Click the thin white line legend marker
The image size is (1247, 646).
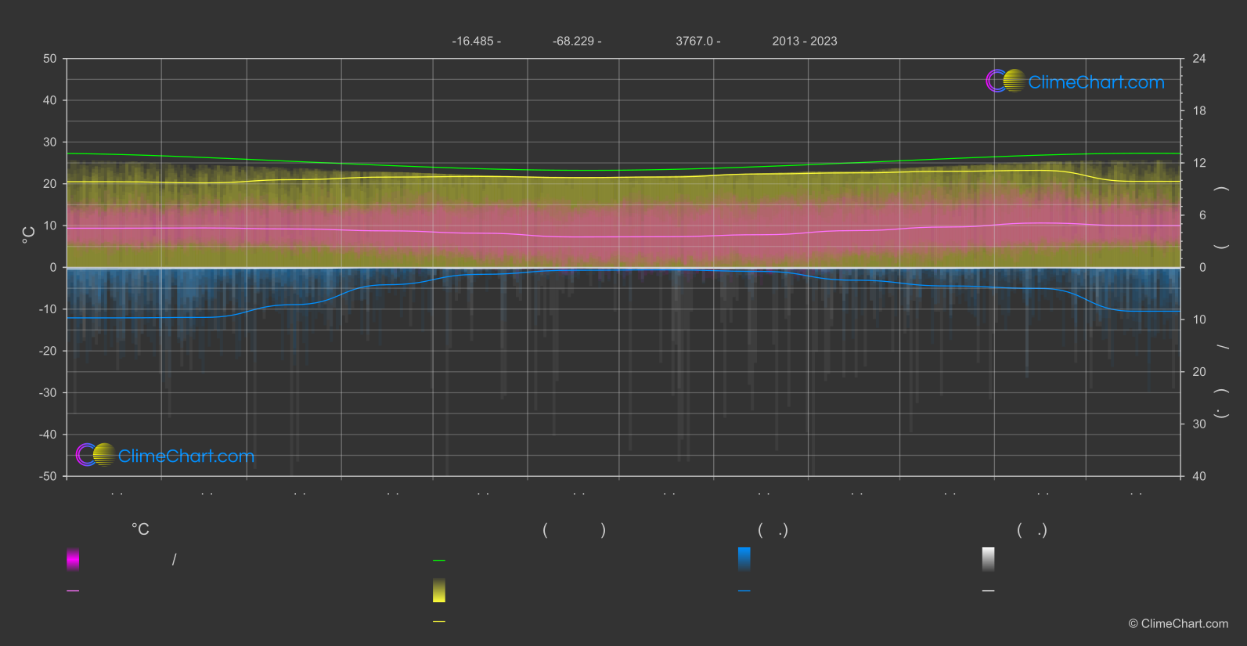click(989, 590)
